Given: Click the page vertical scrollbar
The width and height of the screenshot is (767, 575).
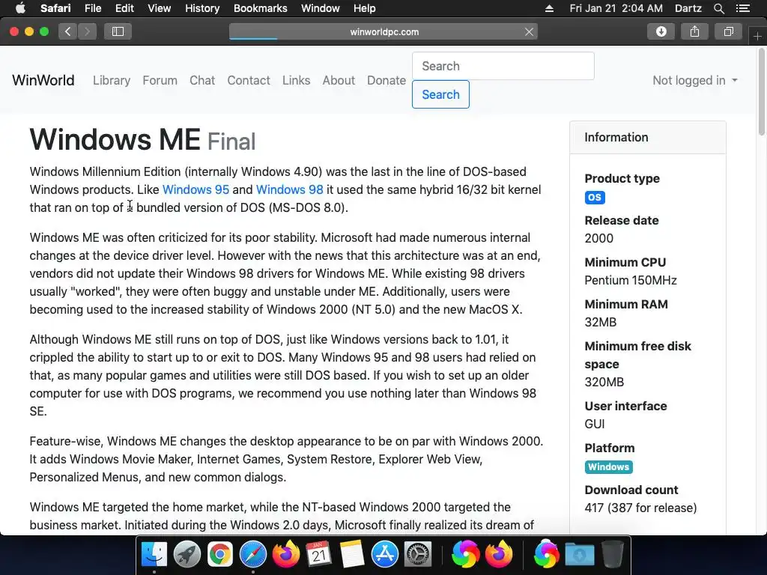Looking at the screenshot, I should coord(762,91).
